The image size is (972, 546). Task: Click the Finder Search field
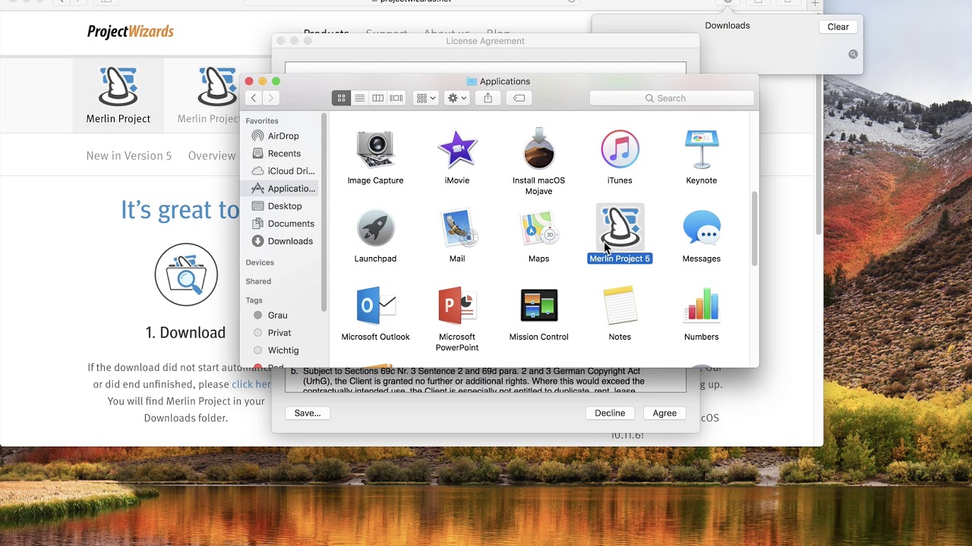pyautogui.click(x=672, y=98)
